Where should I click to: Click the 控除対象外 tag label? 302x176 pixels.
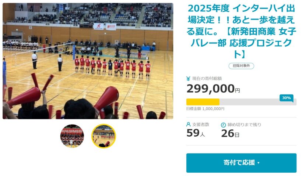tap(241, 66)
